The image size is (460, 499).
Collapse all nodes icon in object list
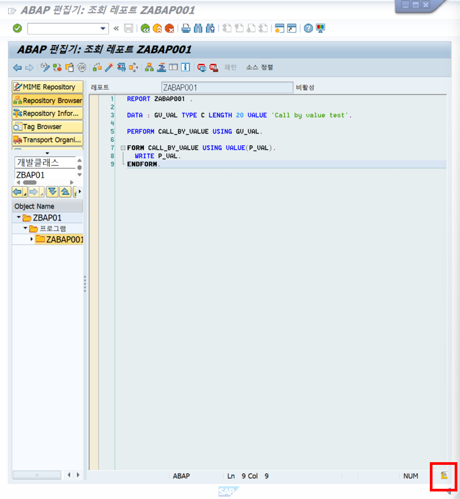click(65, 192)
